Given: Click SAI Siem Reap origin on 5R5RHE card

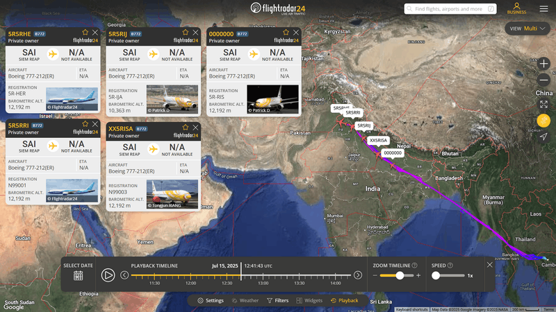Looking at the screenshot, I should 29,55.
